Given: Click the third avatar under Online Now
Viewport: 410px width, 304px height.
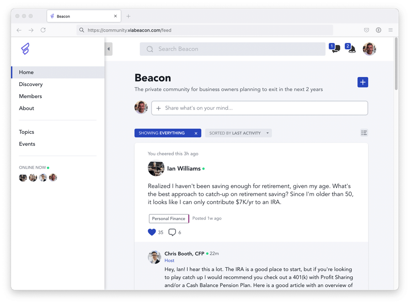Looking at the screenshot, I should pos(43,178).
